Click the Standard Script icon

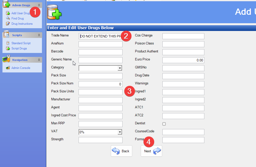click(8, 43)
